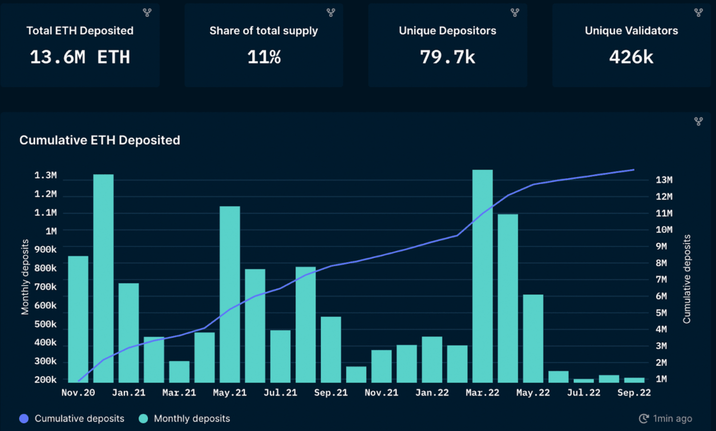Click the refresh clock icon beside 1min ago
The width and height of the screenshot is (716, 431).
pos(643,418)
